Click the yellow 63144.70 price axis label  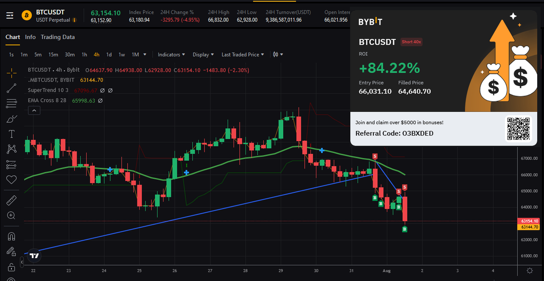pos(529,227)
